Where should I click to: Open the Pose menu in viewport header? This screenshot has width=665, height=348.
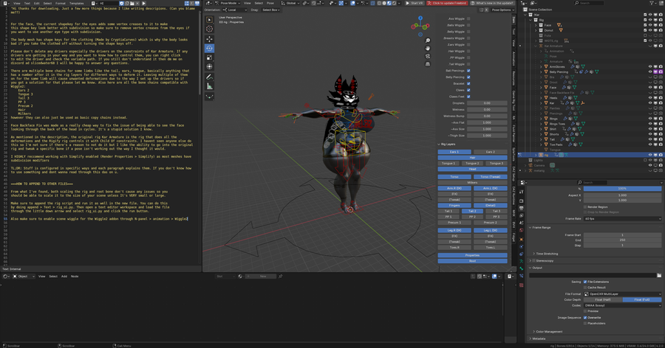pyautogui.click(x=270, y=3)
